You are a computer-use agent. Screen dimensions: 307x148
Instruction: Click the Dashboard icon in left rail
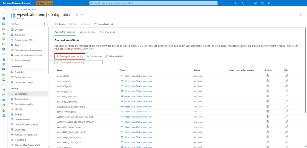(x=4, y=24)
